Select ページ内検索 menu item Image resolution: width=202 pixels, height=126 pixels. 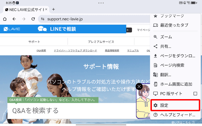(175, 65)
